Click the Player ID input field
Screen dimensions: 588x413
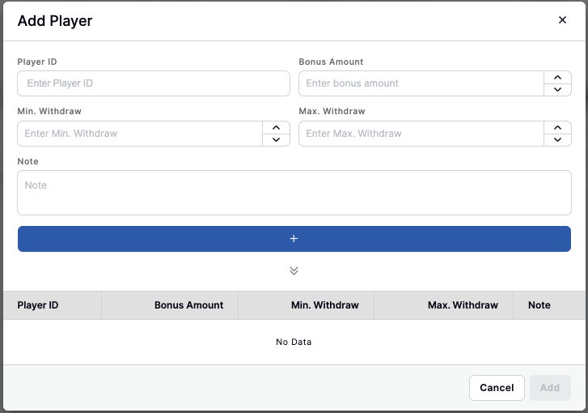point(154,83)
